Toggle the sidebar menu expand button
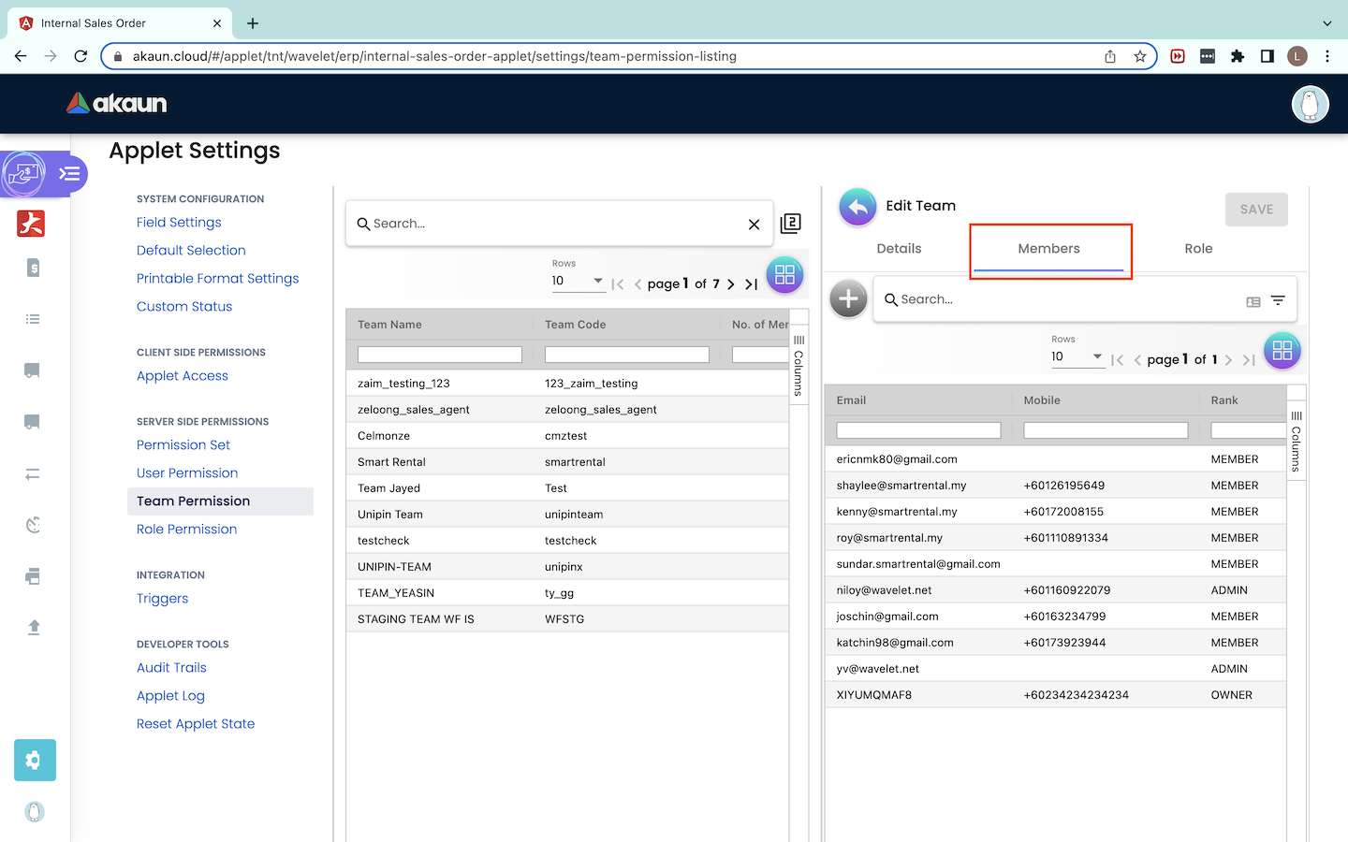Screen dimensions: 1348x842 [x=69, y=174]
